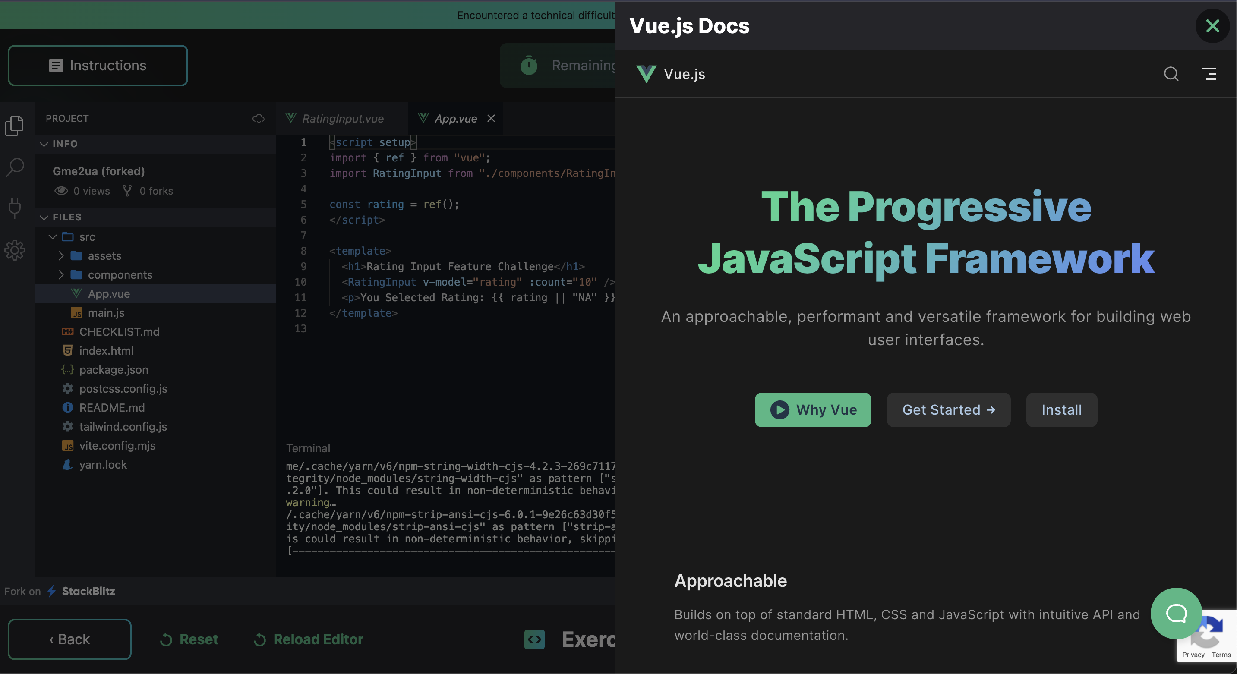Collapse the FILES section

(x=155, y=217)
